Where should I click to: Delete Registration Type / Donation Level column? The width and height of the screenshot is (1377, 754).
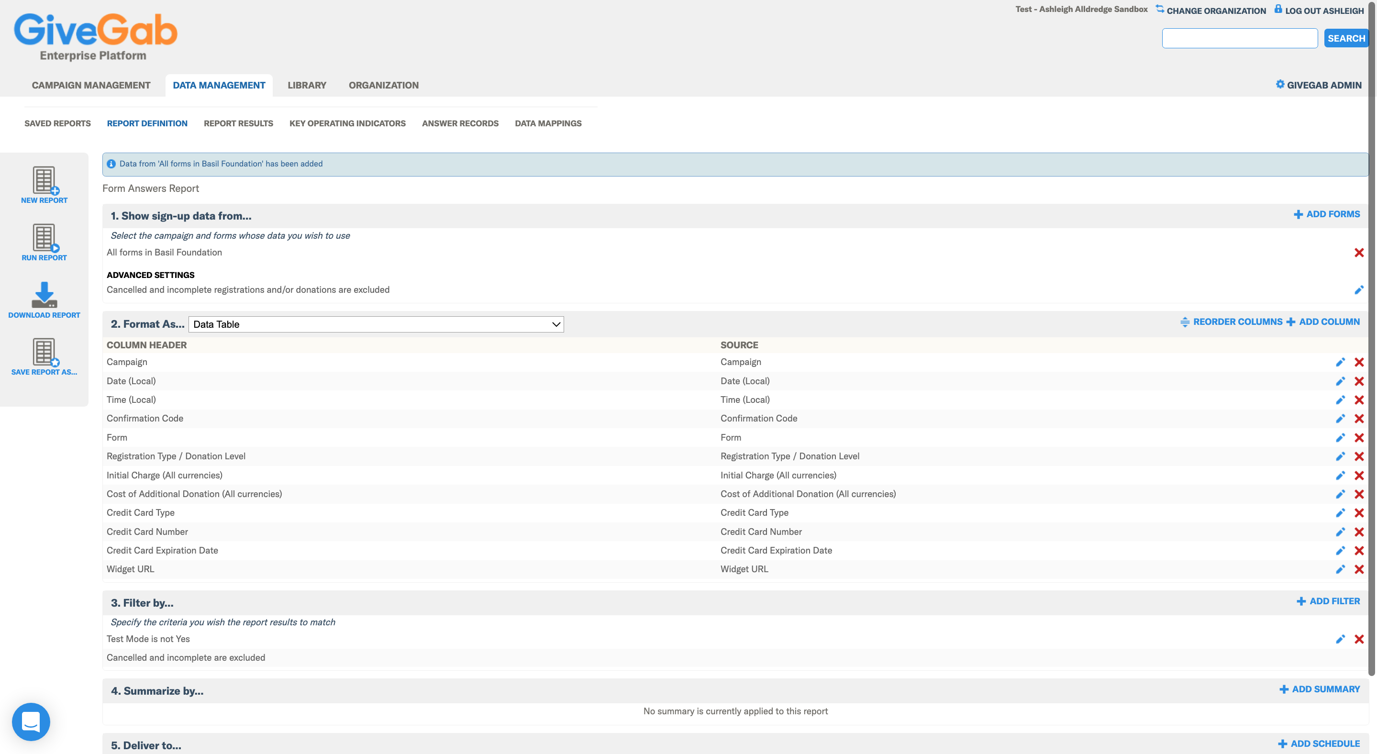[1359, 457]
